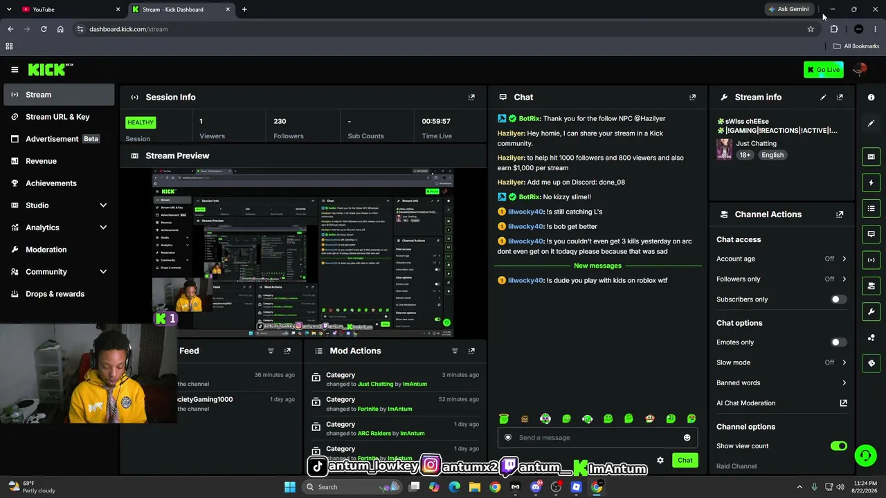Bookmark this page with the star icon
Viewport: 886px width, 498px height.
tap(811, 29)
